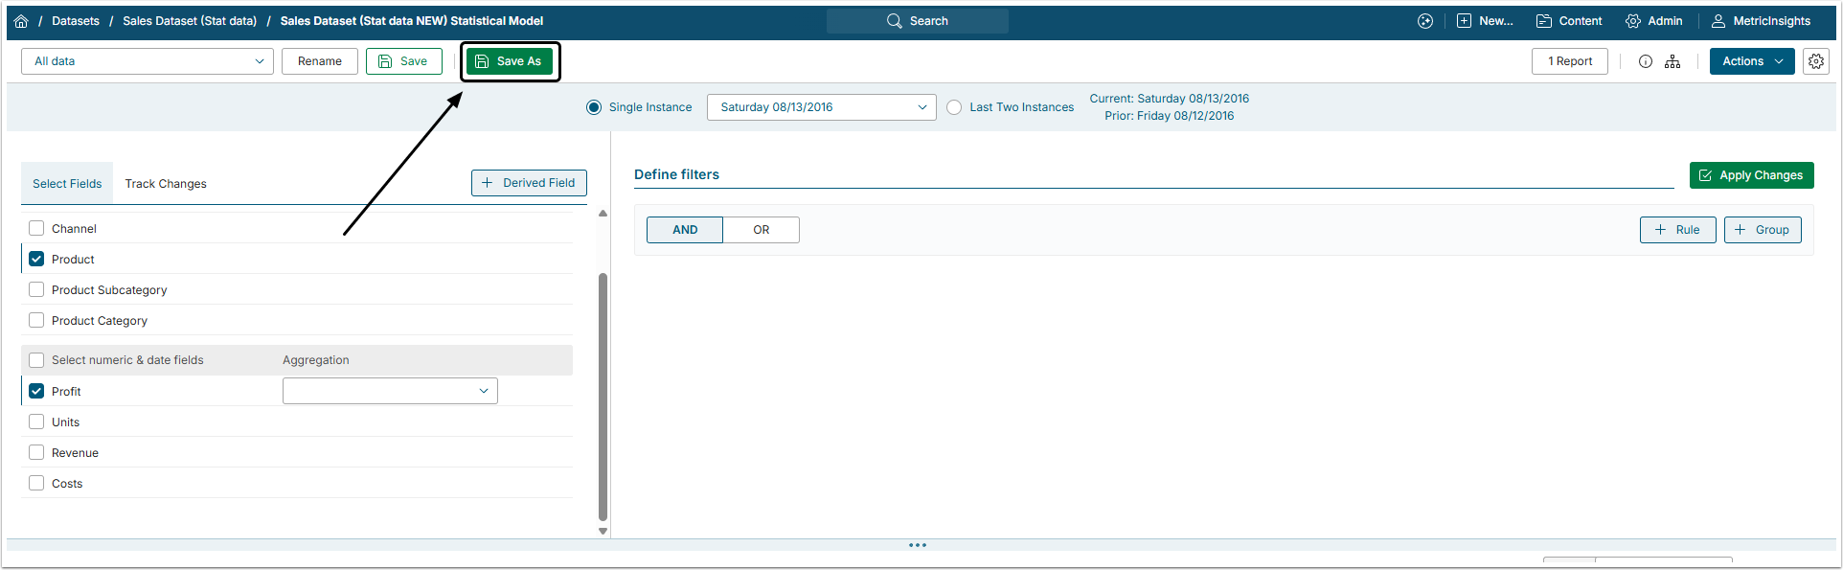Open the Content folder menu
The image size is (1843, 570).
tap(1568, 21)
